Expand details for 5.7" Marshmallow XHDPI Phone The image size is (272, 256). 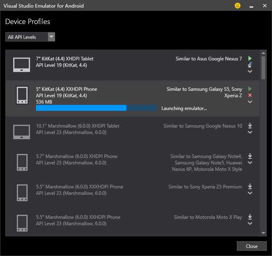tap(250, 163)
